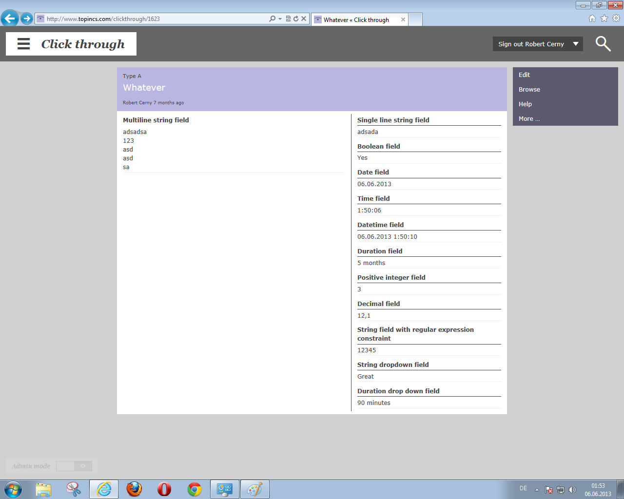The width and height of the screenshot is (624, 499).
Task: Select Edit in the side menu
Action: click(524, 75)
